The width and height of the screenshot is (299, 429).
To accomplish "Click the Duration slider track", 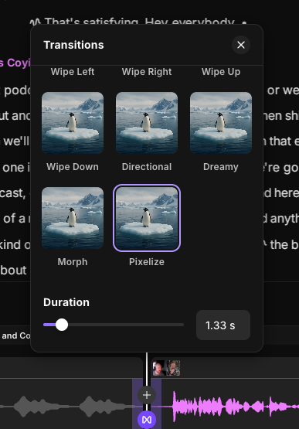I will 114,325.
